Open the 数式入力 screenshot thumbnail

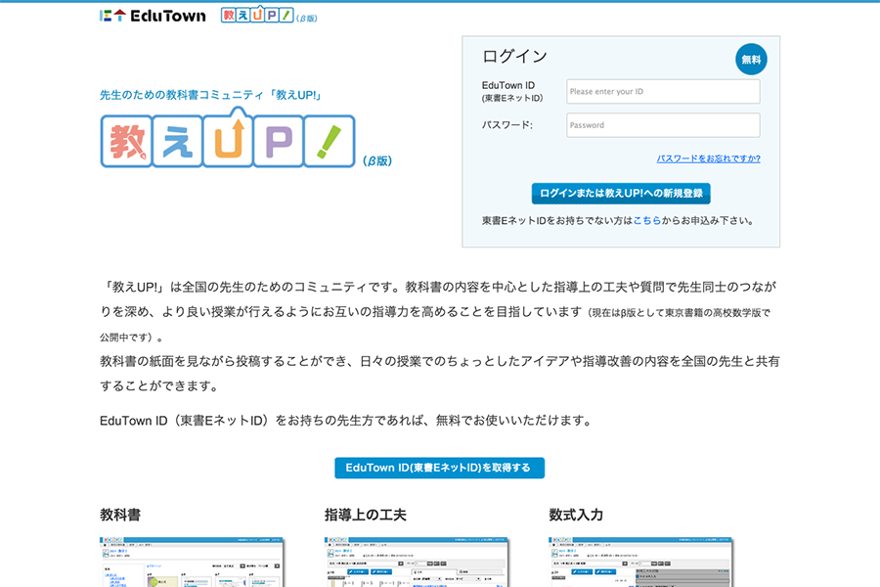point(640,562)
